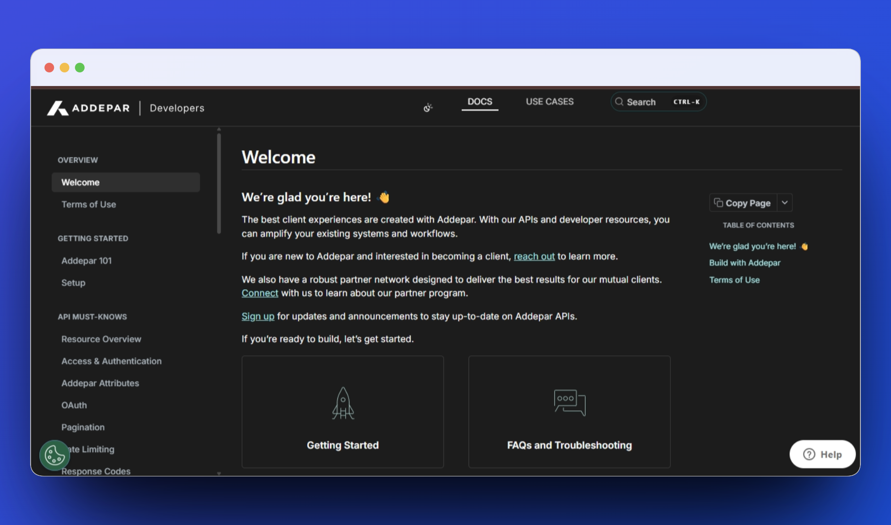The height and width of the screenshot is (525, 891).
Task: Click the chat bubbles icon
Action: [570, 402]
